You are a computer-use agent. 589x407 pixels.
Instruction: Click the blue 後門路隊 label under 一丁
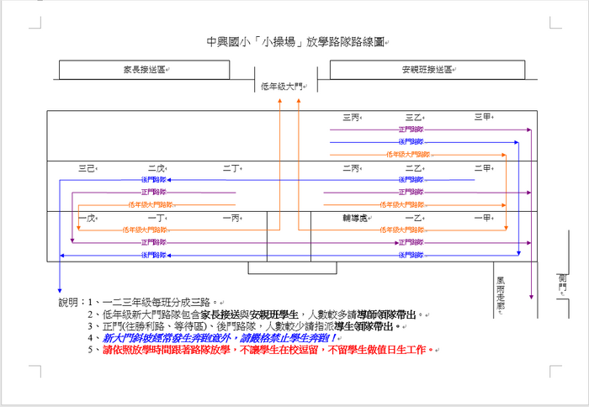154,256
